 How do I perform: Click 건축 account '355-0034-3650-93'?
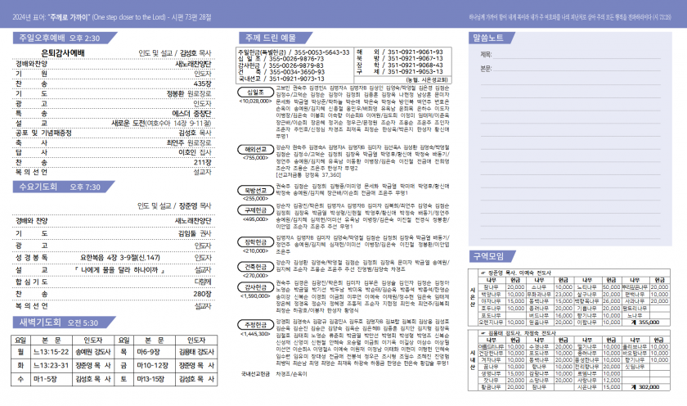coord(297,72)
